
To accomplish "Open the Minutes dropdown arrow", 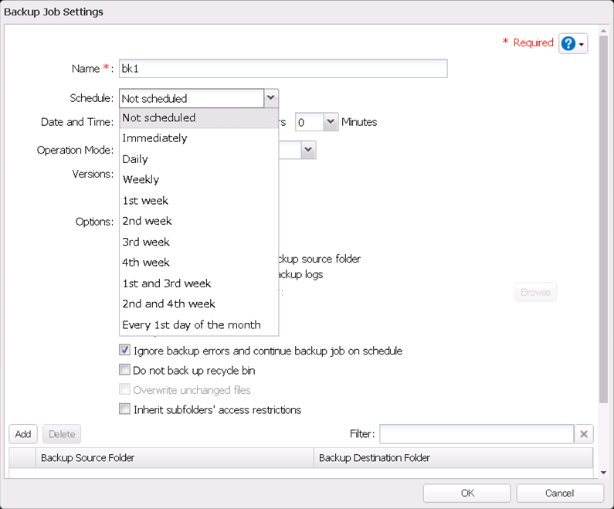I will (x=331, y=122).
